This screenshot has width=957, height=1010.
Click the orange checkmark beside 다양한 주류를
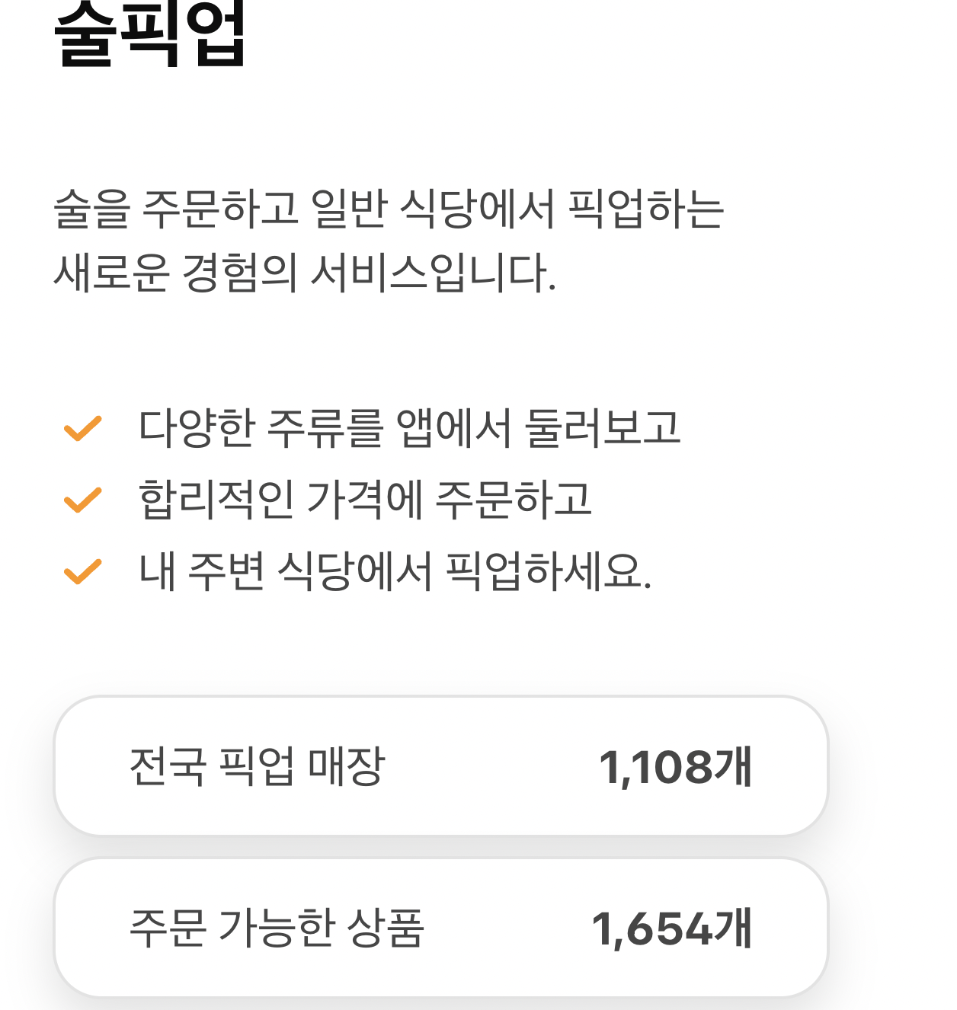(x=82, y=429)
